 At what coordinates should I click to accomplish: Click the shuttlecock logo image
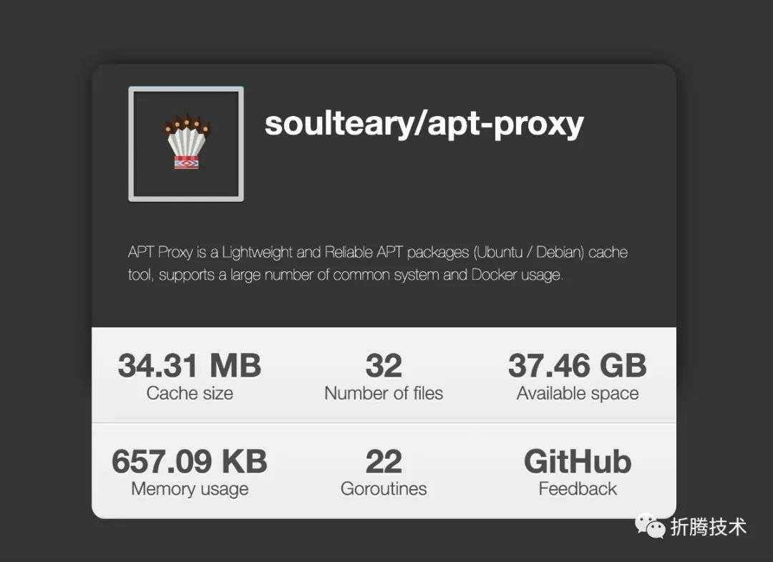(x=187, y=142)
